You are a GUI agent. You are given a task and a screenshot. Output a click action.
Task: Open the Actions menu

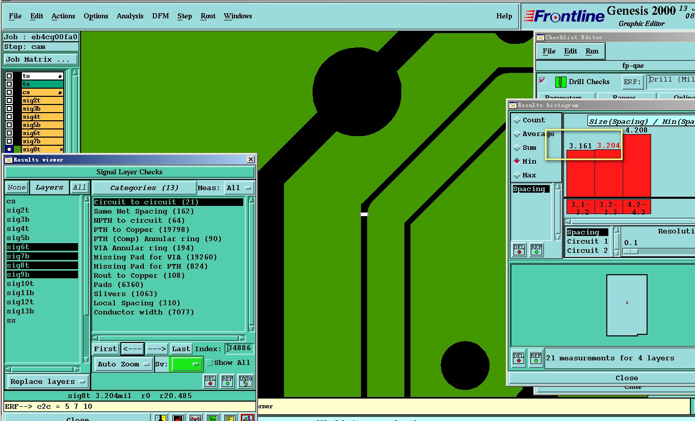[63, 16]
